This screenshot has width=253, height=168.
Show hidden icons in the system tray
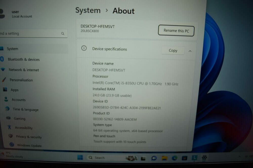(x=239, y=156)
